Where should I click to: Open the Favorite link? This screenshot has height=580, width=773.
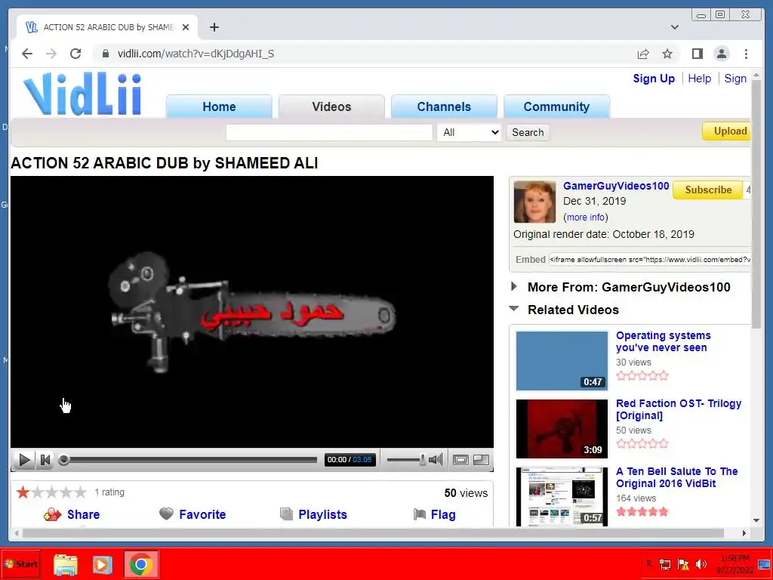pyautogui.click(x=202, y=514)
